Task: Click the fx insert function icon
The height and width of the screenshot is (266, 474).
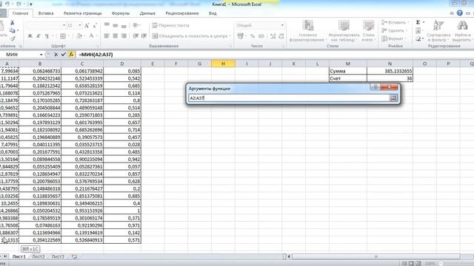Action: 71,55
